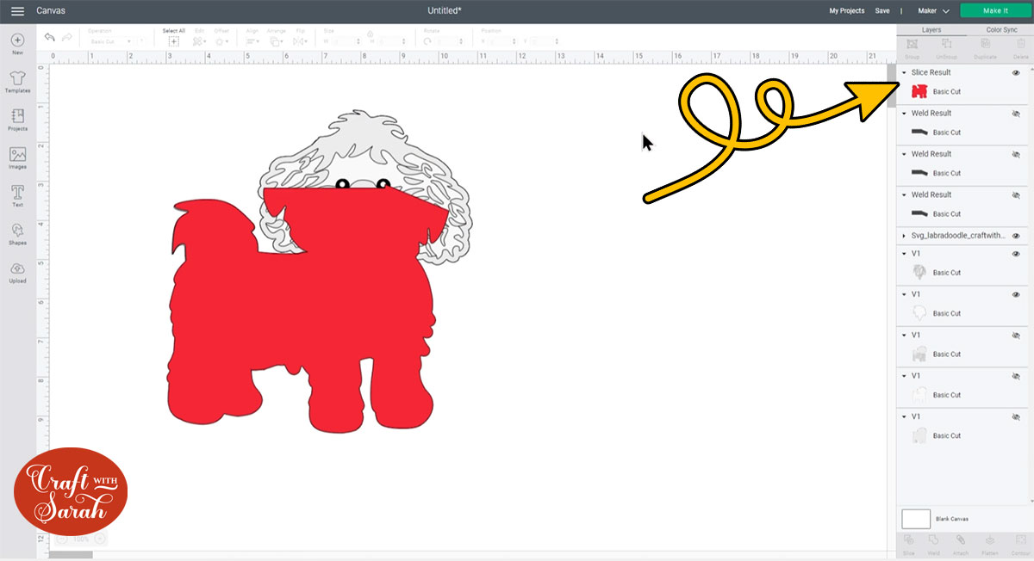This screenshot has height=561, width=1034.
Task: Collapse the topmost Weld Result layer
Action: pyautogui.click(x=904, y=114)
